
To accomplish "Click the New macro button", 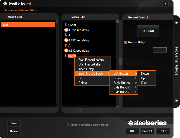I will tap(14, 123).
